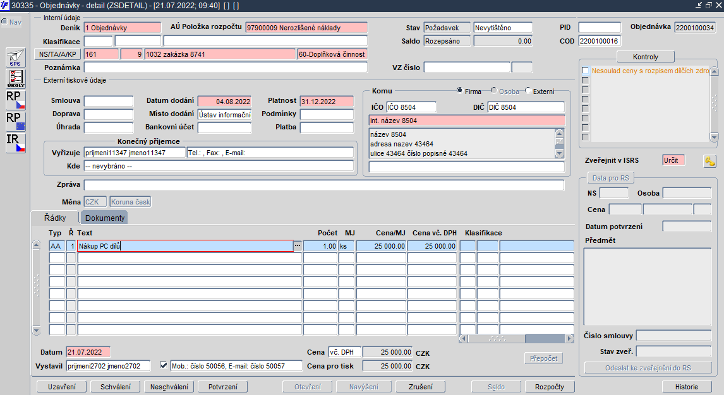Click the Kontroly list scroll-down arrow
The width and height of the screenshot is (724, 395).
[x=715, y=138]
